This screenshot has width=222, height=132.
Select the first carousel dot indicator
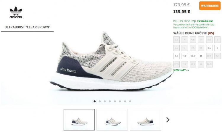pos(95,101)
